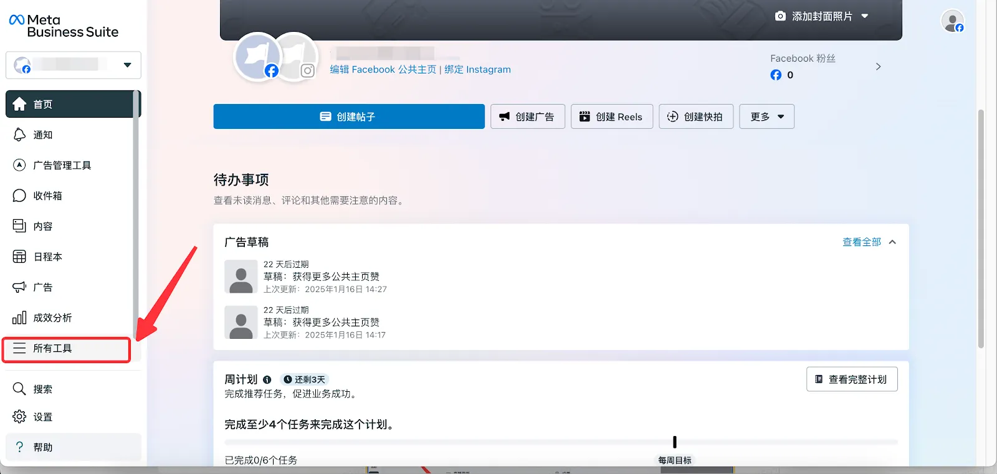Screen dimensions: 997x474
Task: Open ad draft updated at 14:27
Action: [325, 277]
